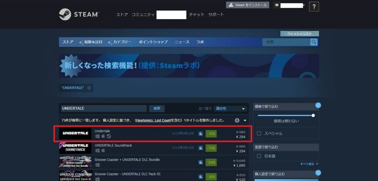Open サポート in the header menu
This screenshot has height=181, width=378.
[216, 14]
